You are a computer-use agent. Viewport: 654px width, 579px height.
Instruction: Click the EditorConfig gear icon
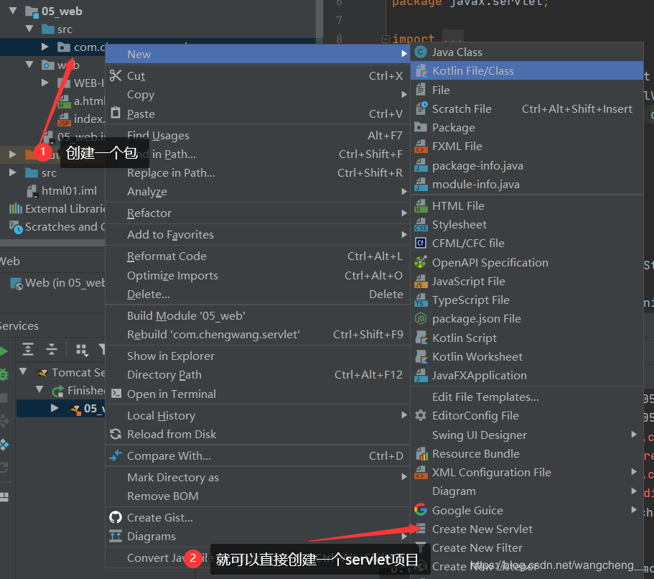pyautogui.click(x=421, y=415)
